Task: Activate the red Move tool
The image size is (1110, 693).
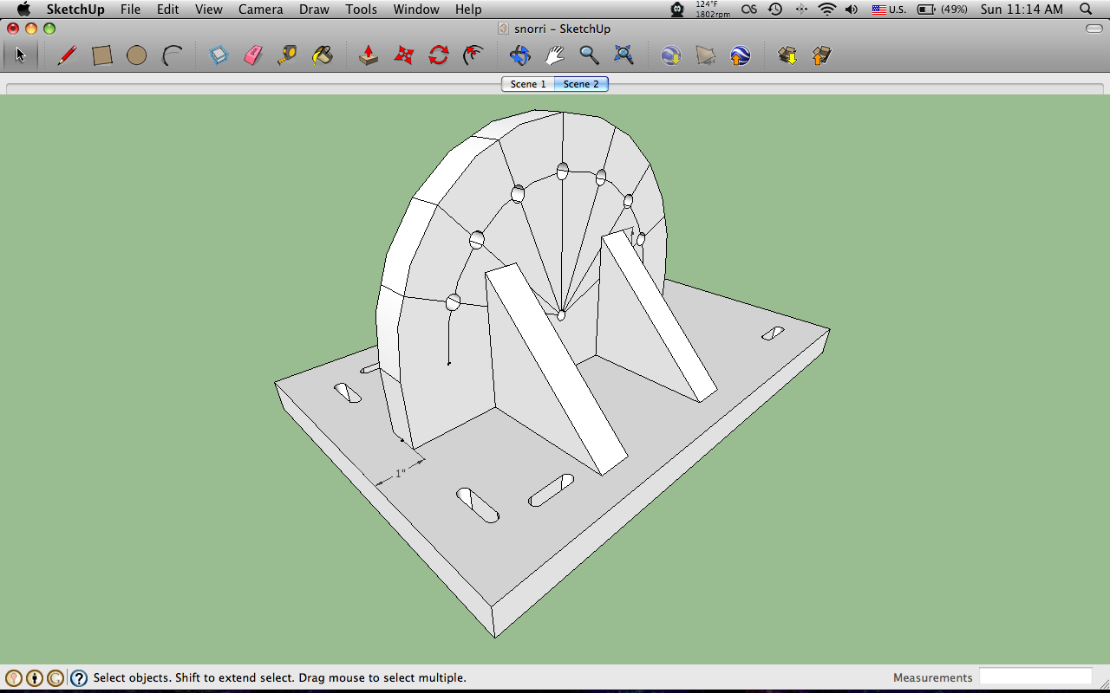Action: (x=403, y=55)
